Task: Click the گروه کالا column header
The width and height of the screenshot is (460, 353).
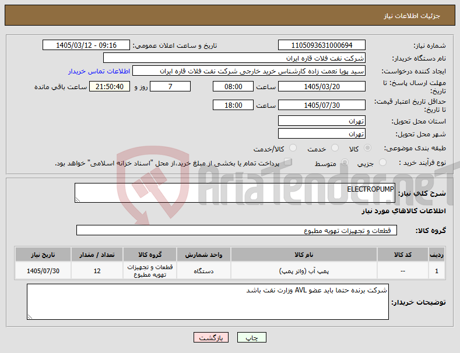Action: pyautogui.click(x=150, y=255)
